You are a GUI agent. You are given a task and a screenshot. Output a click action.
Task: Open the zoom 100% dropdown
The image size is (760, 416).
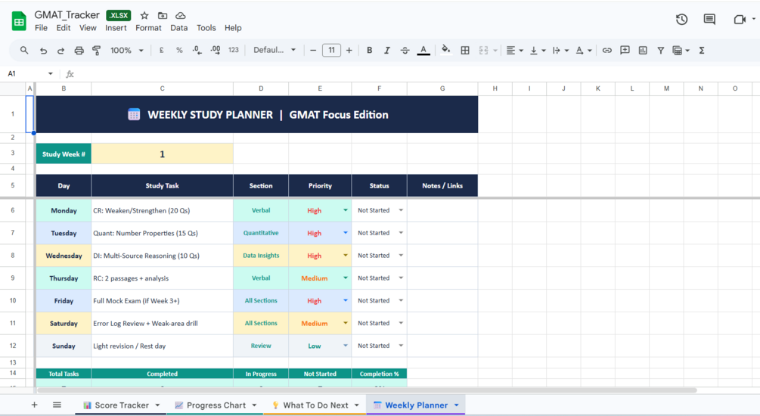click(x=127, y=51)
